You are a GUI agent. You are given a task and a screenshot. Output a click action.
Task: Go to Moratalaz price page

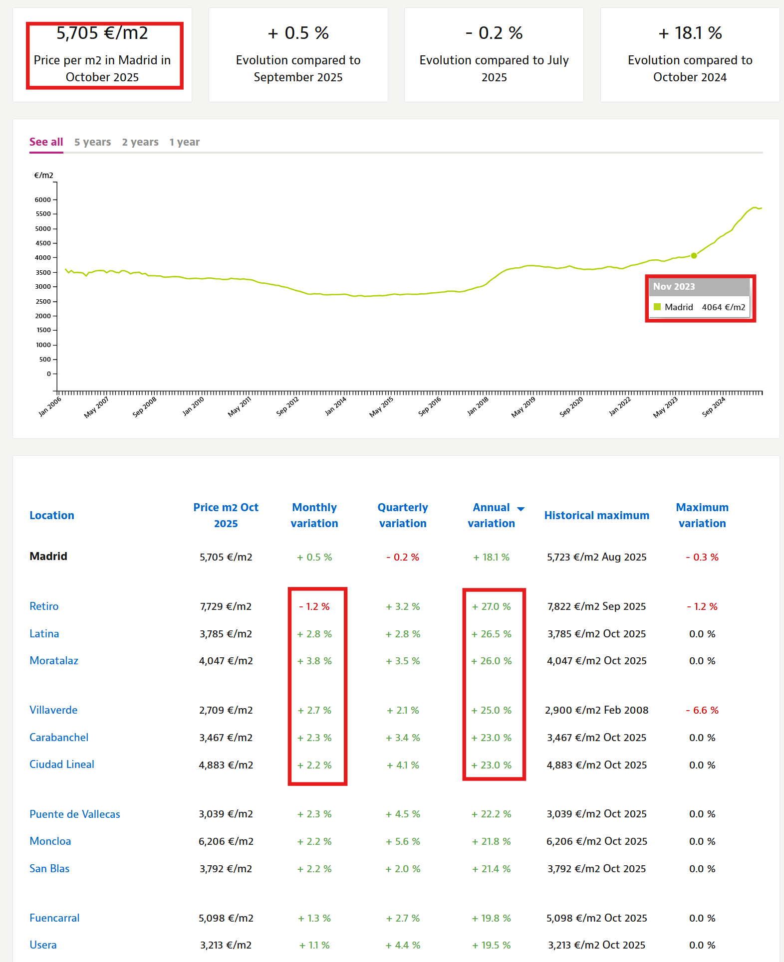[54, 661]
